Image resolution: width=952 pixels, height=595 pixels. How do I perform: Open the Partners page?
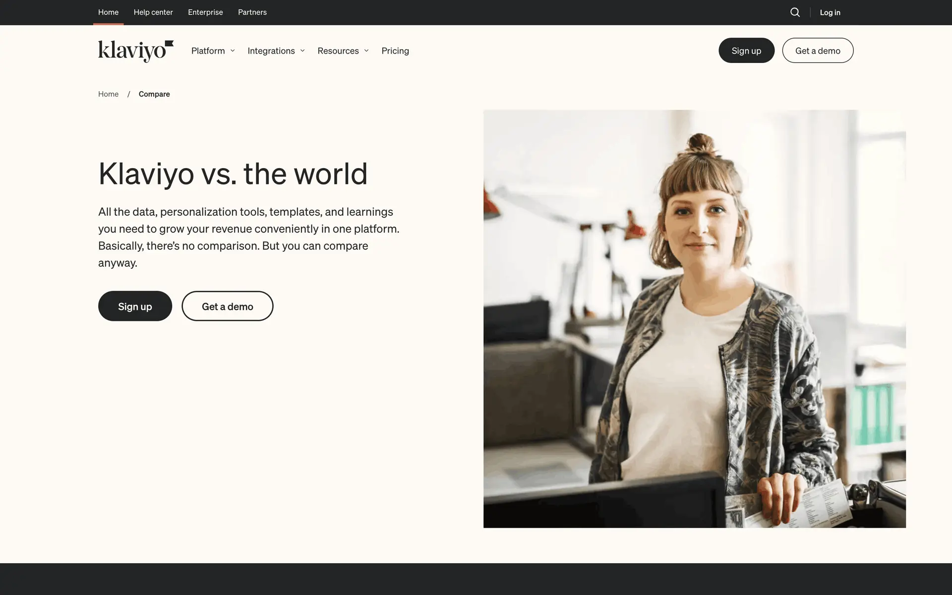point(252,12)
